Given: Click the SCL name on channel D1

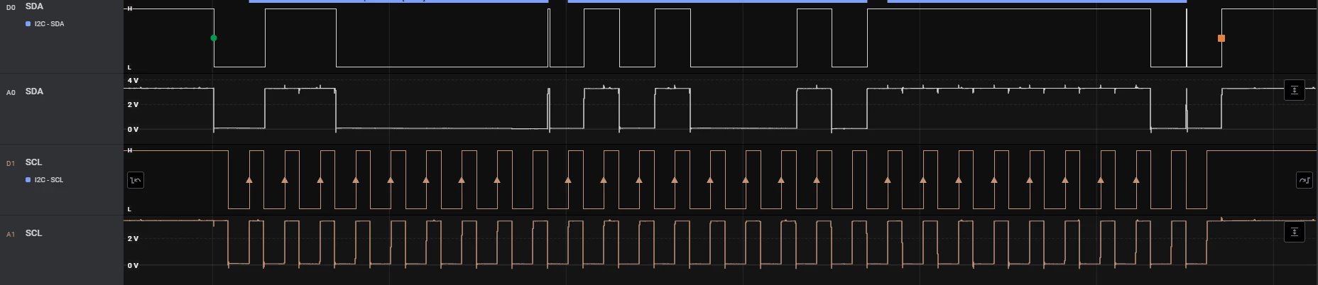Looking at the screenshot, I should [33, 162].
